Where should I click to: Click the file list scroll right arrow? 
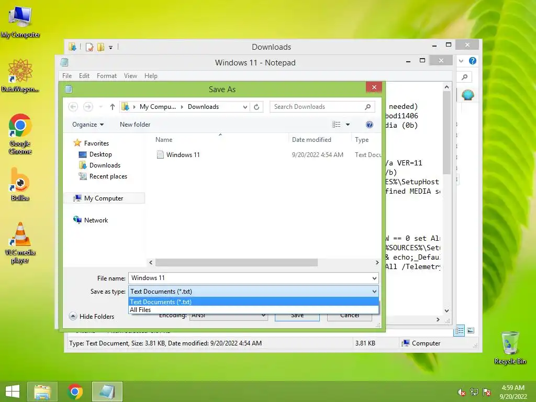tap(377, 263)
